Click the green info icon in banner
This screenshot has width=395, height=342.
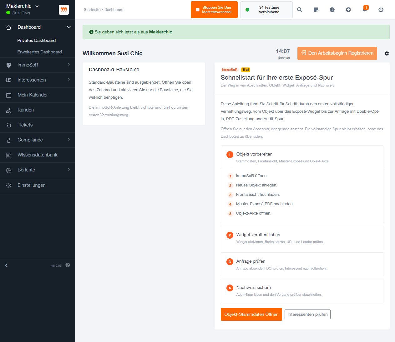pos(91,32)
